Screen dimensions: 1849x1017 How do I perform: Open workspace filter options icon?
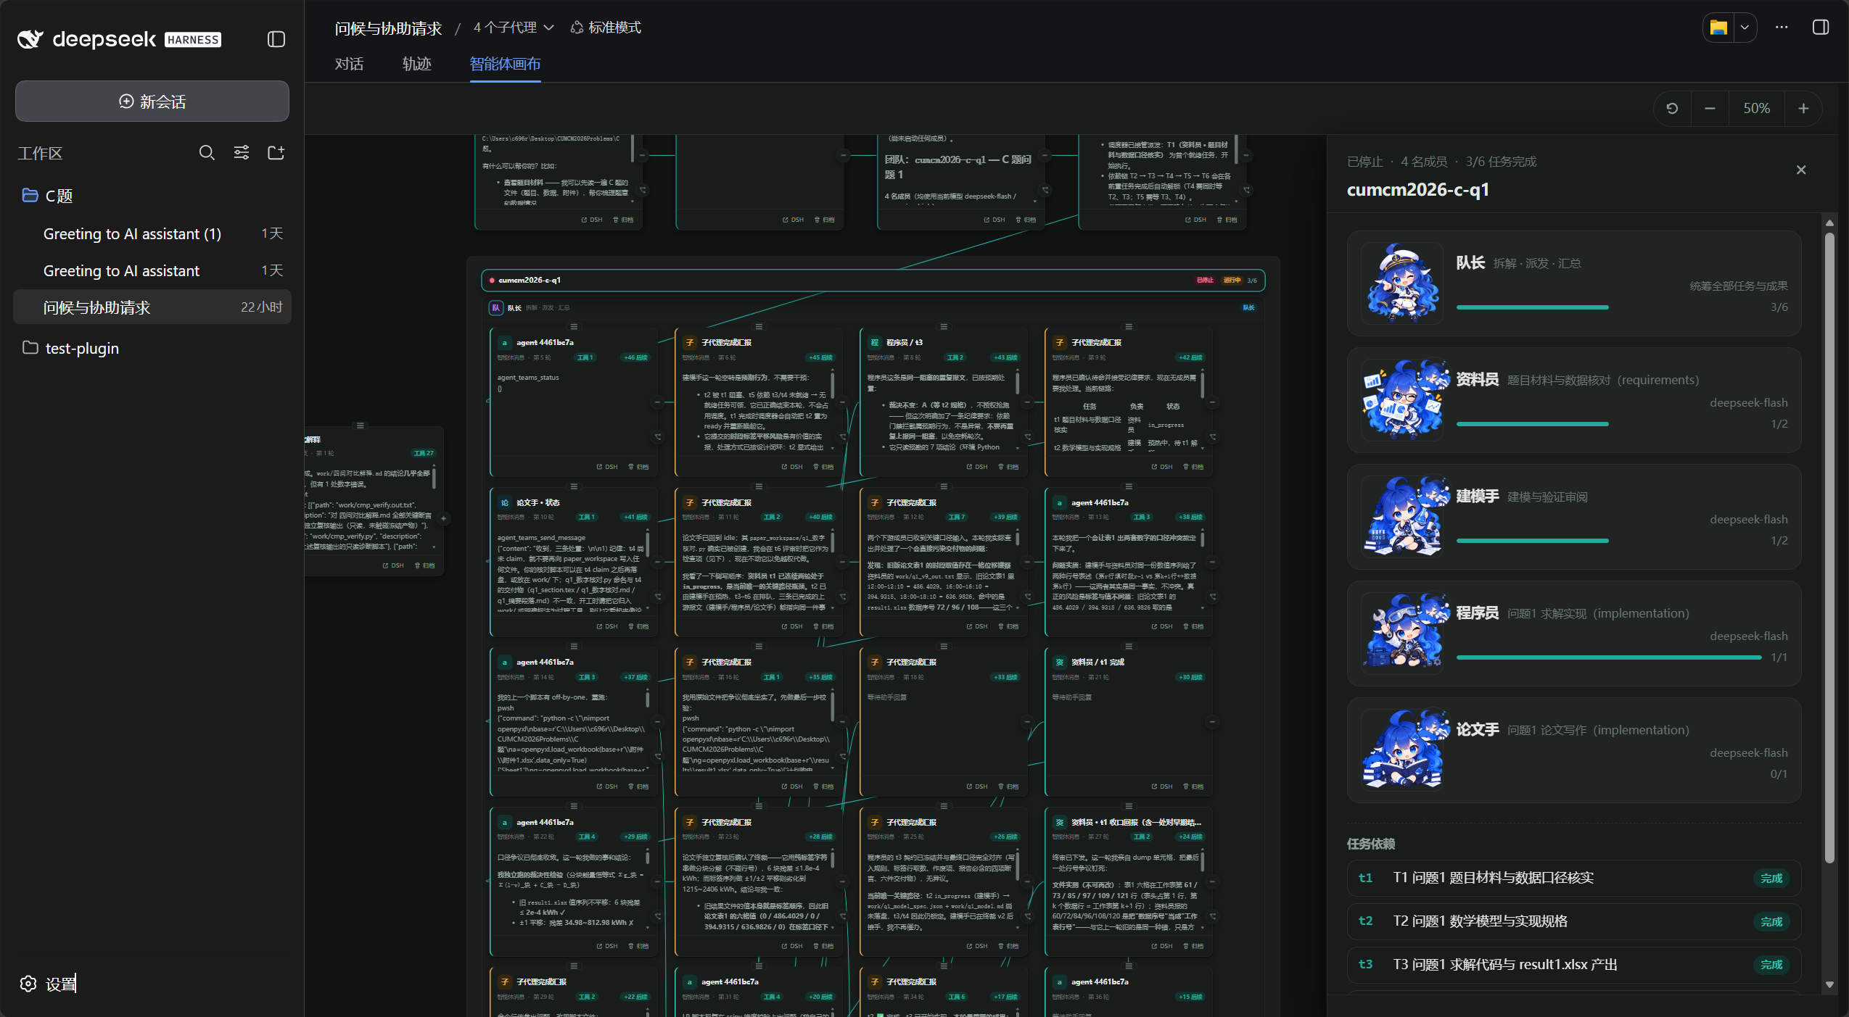[242, 152]
